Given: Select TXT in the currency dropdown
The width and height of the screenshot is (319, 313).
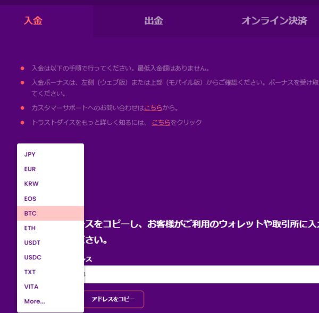Looking at the screenshot, I should pyautogui.click(x=30, y=272).
